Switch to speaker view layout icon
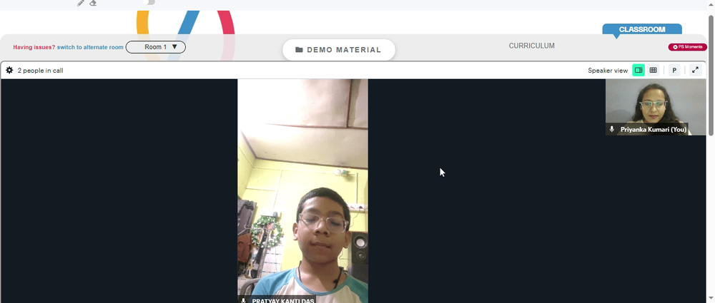715x303 pixels. pos(638,70)
